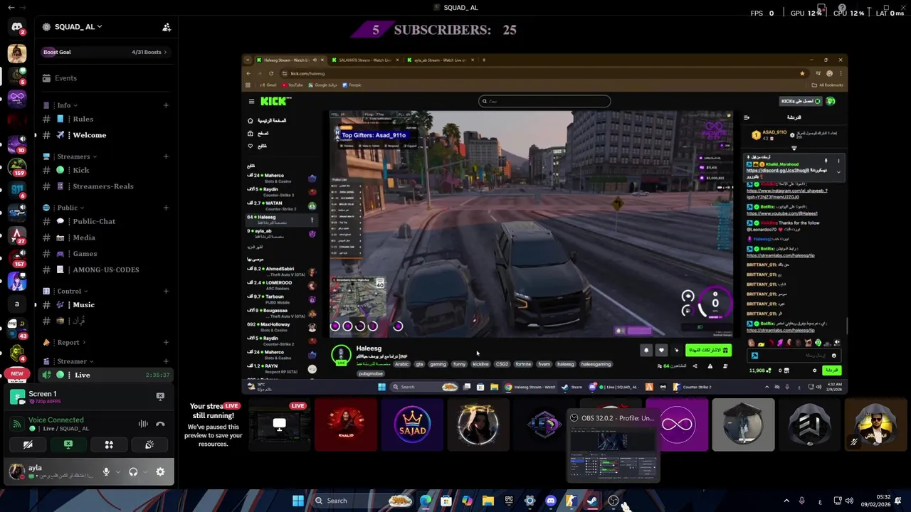Open Steam from taskbar
911x512 pixels.
[x=592, y=501]
